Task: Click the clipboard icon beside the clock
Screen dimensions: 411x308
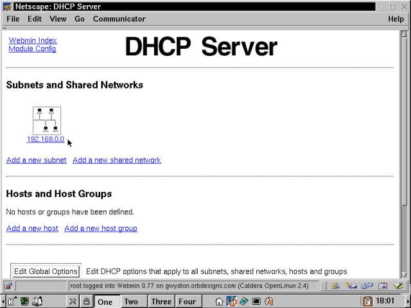Action: [367, 301]
